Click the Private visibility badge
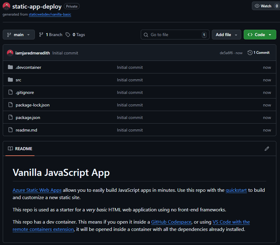Screen dimensions: 280x245 [72, 6]
